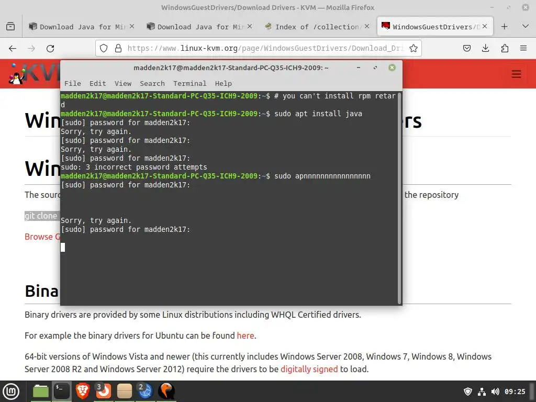Screen dimensions: 536x402
Task: Close the terminal with green X button
Action: click(x=392, y=68)
